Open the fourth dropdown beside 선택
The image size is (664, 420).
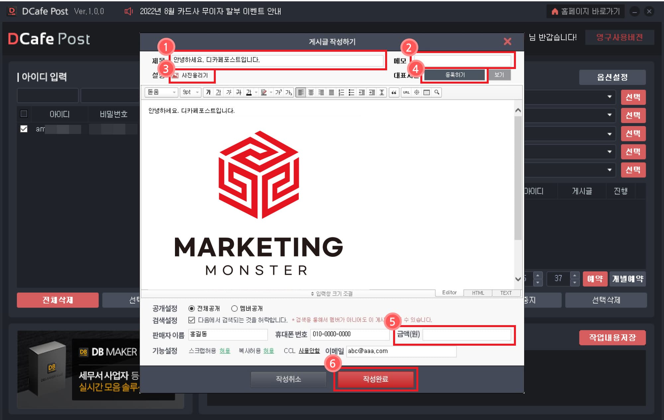click(x=610, y=152)
